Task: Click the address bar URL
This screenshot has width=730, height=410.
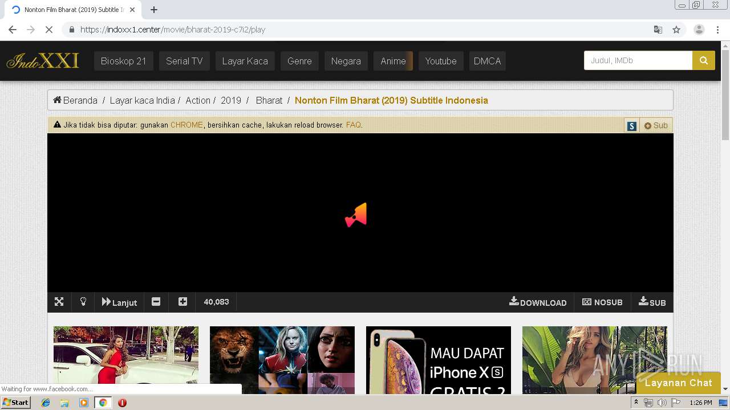Action: (x=173, y=30)
